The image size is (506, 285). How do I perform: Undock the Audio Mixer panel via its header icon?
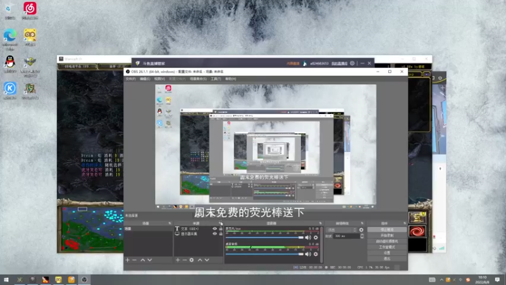pos(321,224)
